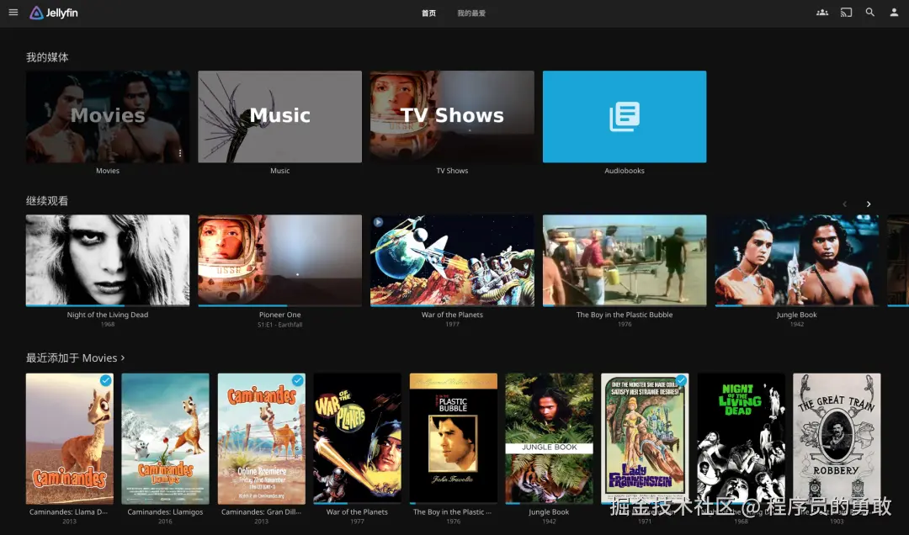Open the user profile icon
The image size is (909, 535).
pyautogui.click(x=894, y=12)
